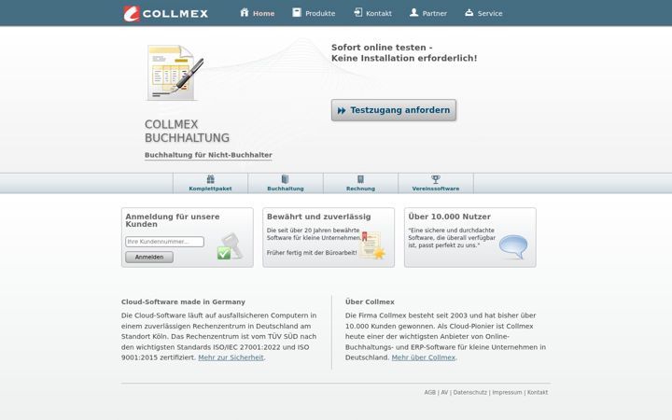Click the Bewährt und zuverlässig heading
Screen dimensions: 672x420
(319, 217)
